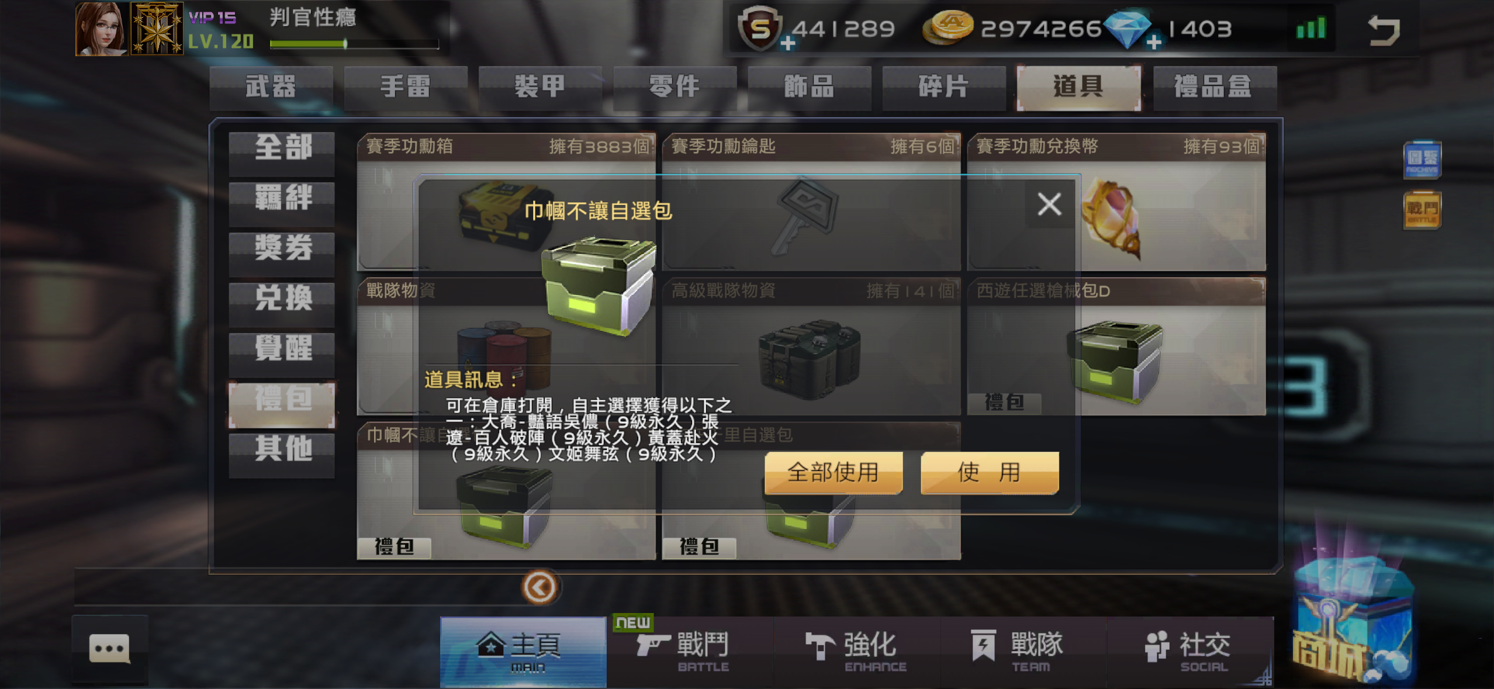1494x689 pixels.
Task: Click the experience progress bar under player name
Action: point(354,44)
